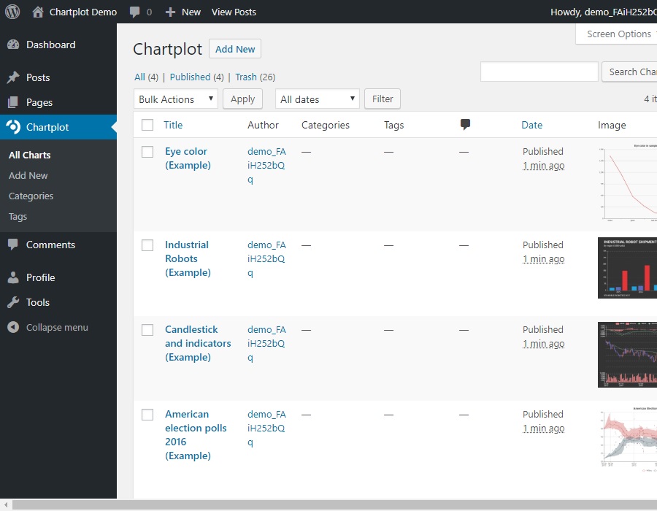Expand the All dates dropdown
This screenshot has width=657, height=511.
tap(318, 99)
